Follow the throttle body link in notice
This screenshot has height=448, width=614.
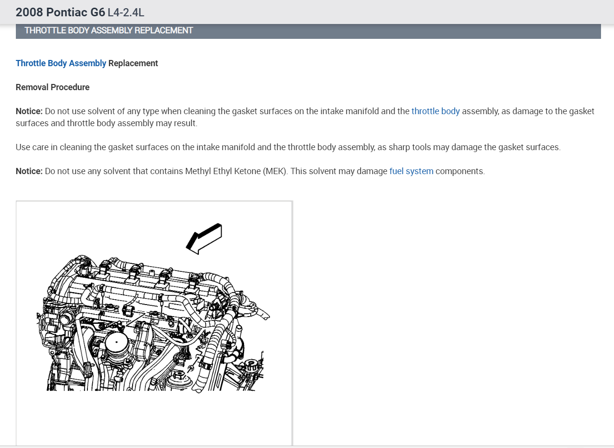point(436,111)
